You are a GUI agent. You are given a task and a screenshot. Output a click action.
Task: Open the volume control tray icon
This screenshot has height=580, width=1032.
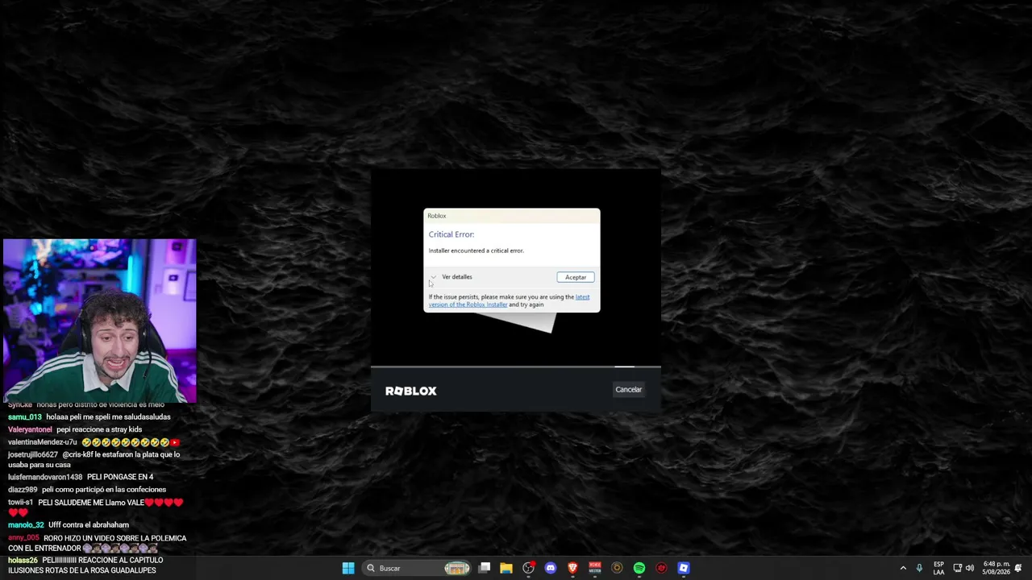[x=969, y=568]
